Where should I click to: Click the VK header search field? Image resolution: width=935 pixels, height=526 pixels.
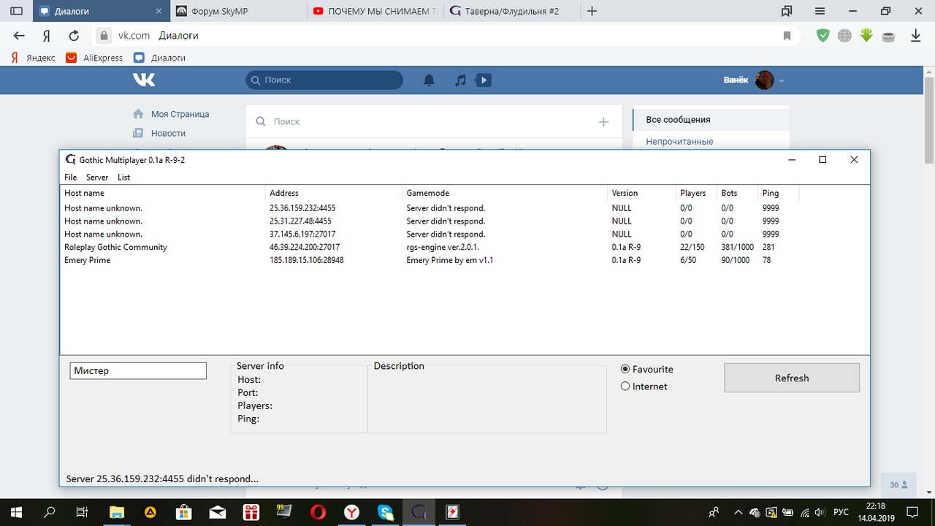pos(324,80)
